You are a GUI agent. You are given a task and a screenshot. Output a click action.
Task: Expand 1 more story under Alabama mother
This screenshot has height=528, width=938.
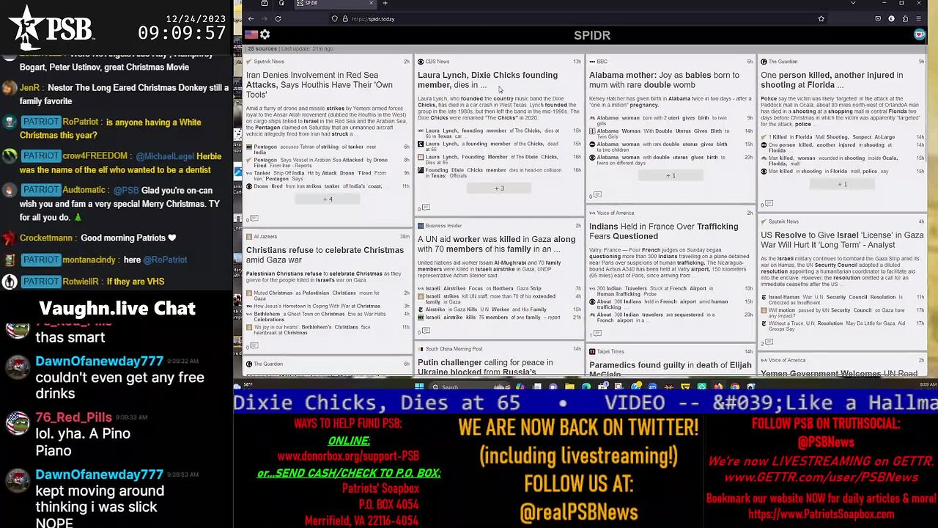click(x=671, y=176)
